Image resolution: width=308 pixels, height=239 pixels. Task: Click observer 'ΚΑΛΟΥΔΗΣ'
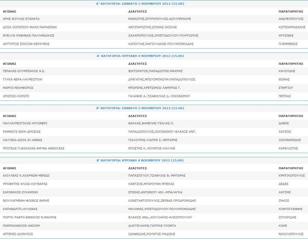pyautogui.click(x=287, y=71)
